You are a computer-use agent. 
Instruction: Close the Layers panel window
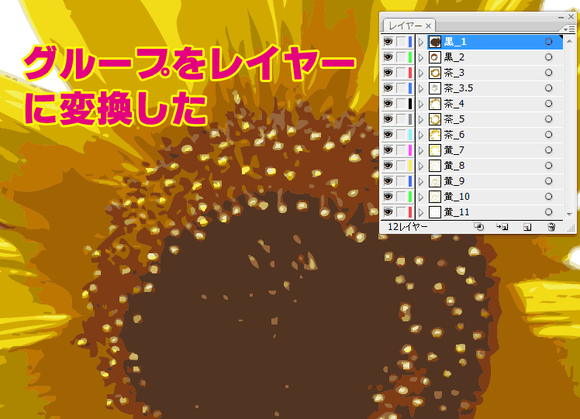pyautogui.click(x=571, y=17)
